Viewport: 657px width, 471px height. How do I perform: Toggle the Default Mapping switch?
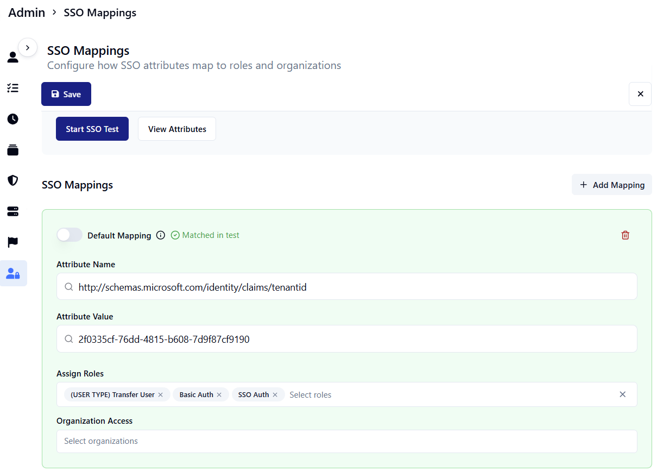pos(70,235)
